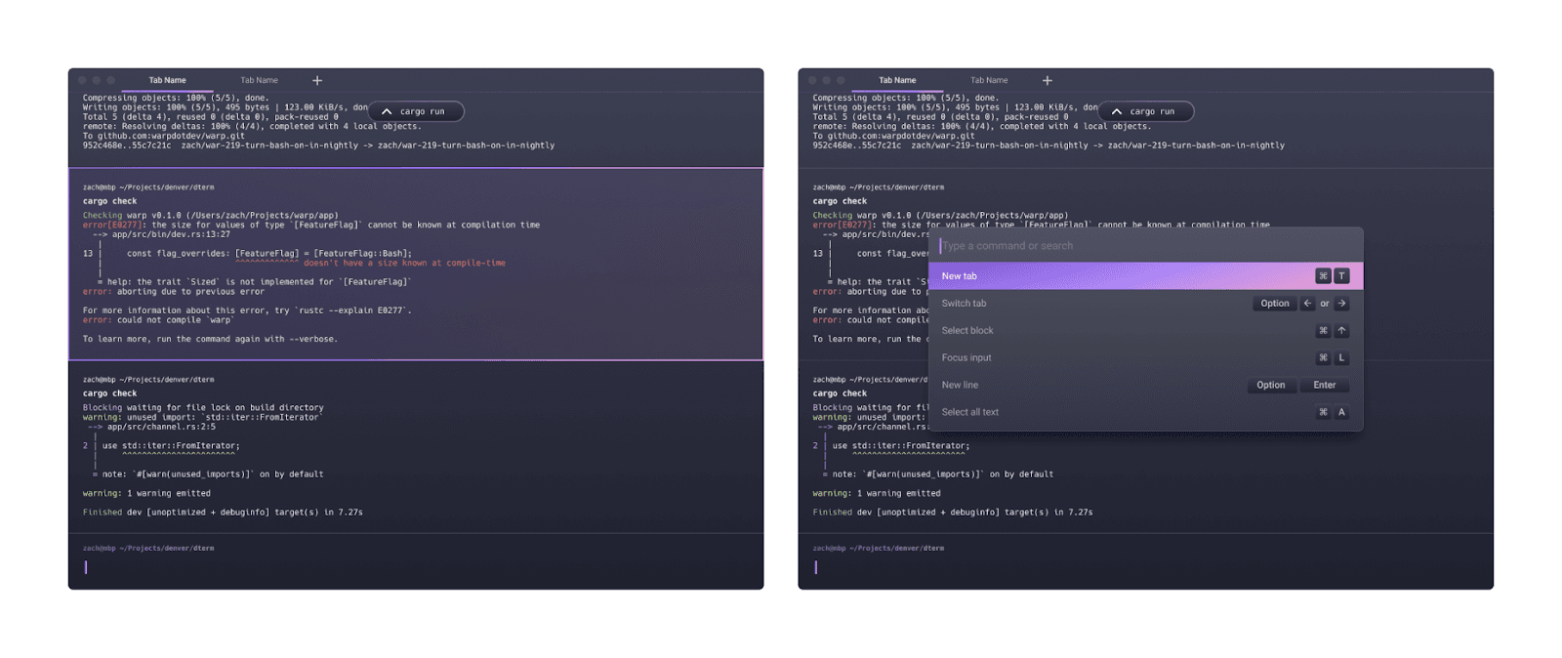Switch to the second 'Tab Name' tab in left window
The height and width of the screenshot is (658, 1562).
click(x=260, y=81)
